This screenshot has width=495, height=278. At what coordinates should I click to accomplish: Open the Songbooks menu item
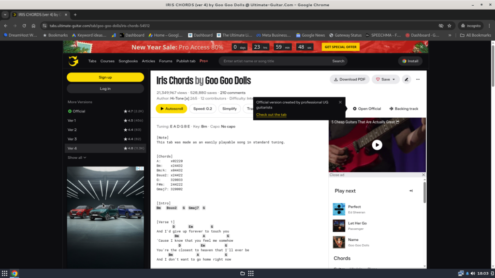(x=128, y=61)
